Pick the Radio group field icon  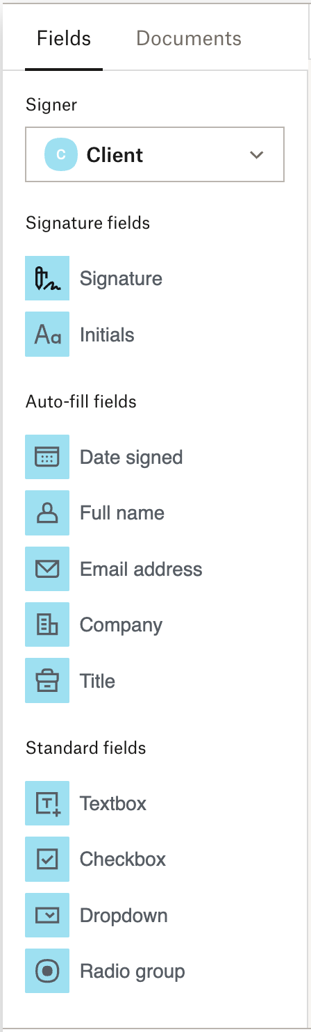pyautogui.click(x=47, y=971)
